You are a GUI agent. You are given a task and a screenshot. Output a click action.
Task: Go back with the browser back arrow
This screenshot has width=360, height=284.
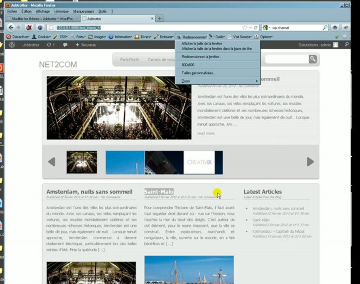click(x=11, y=28)
